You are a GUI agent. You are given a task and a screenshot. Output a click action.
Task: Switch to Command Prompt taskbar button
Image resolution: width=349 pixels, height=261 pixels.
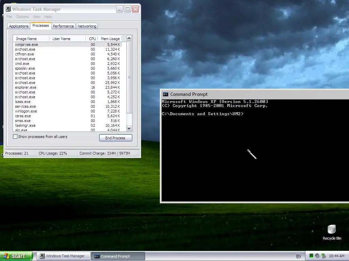[x=118, y=256]
